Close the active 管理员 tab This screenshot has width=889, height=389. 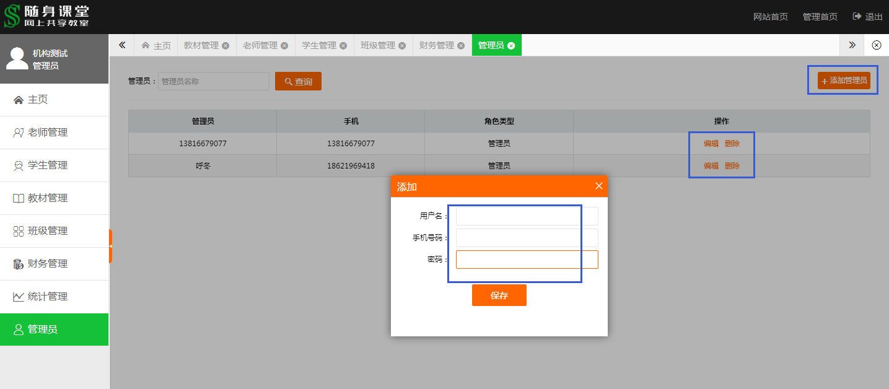510,46
